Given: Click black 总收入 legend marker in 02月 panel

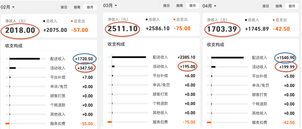Looking at the screenshot, I should pyautogui.click(x=44, y=21).
